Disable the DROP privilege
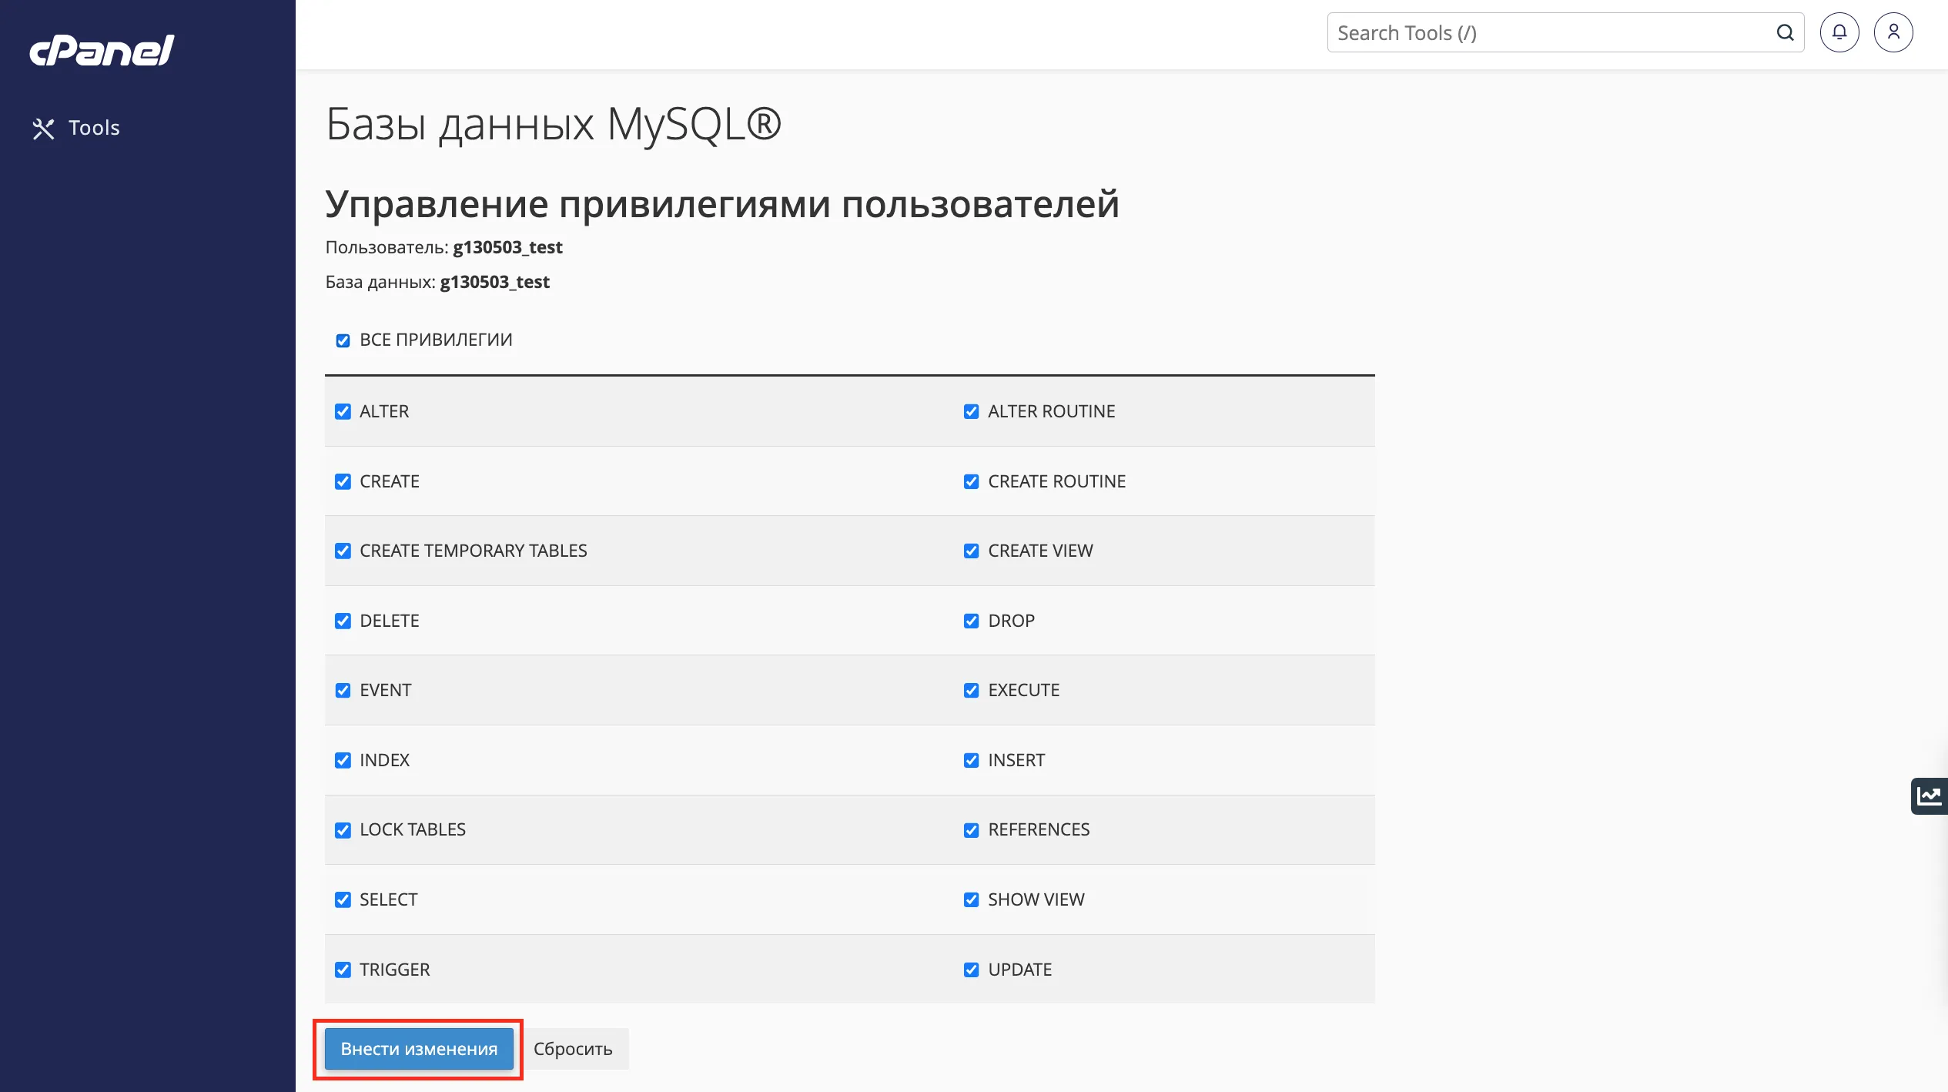1948x1092 pixels. pos(971,621)
